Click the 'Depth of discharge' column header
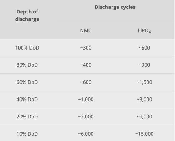The height and width of the screenshot is (141, 175). 27,15
